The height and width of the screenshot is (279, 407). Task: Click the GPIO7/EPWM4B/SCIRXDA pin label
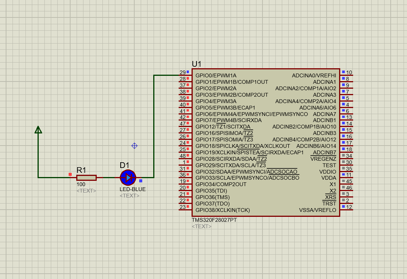tap(228, 120)
